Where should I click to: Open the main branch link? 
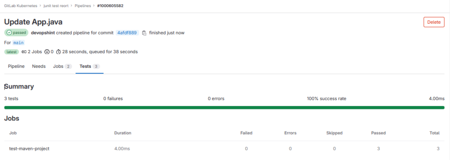click(18, 43)
